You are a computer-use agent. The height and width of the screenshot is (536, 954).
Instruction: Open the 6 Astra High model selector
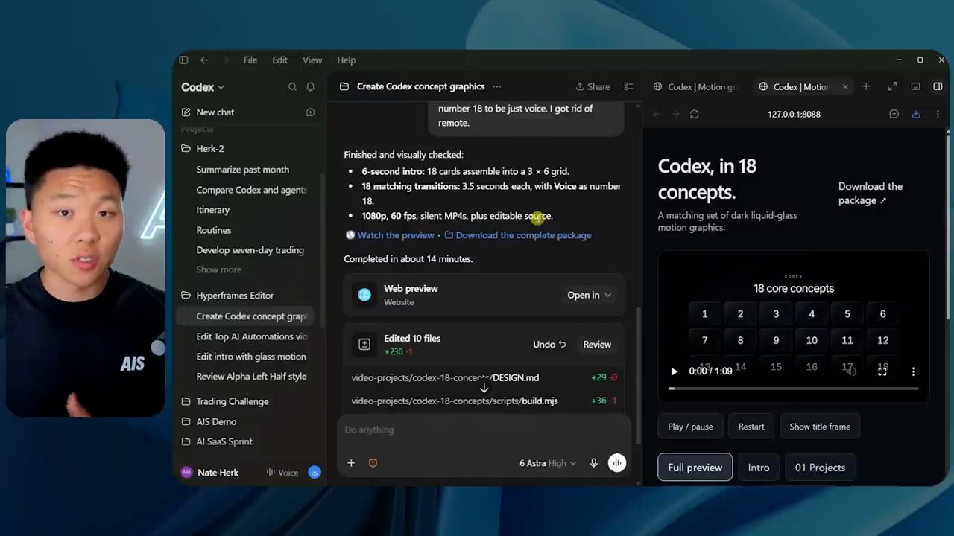pyautogui.click(x=548, y=463)
